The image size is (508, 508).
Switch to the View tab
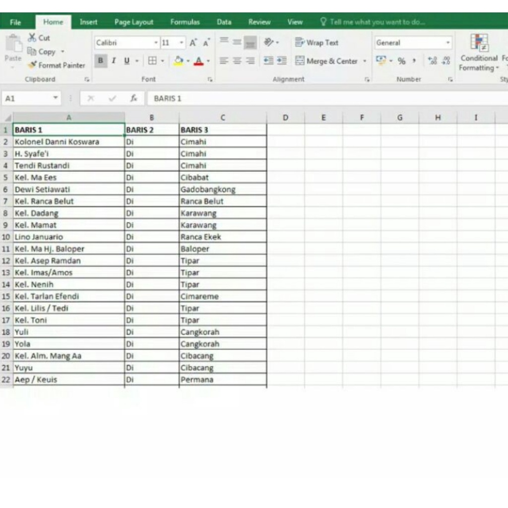(x=295, y=22)
